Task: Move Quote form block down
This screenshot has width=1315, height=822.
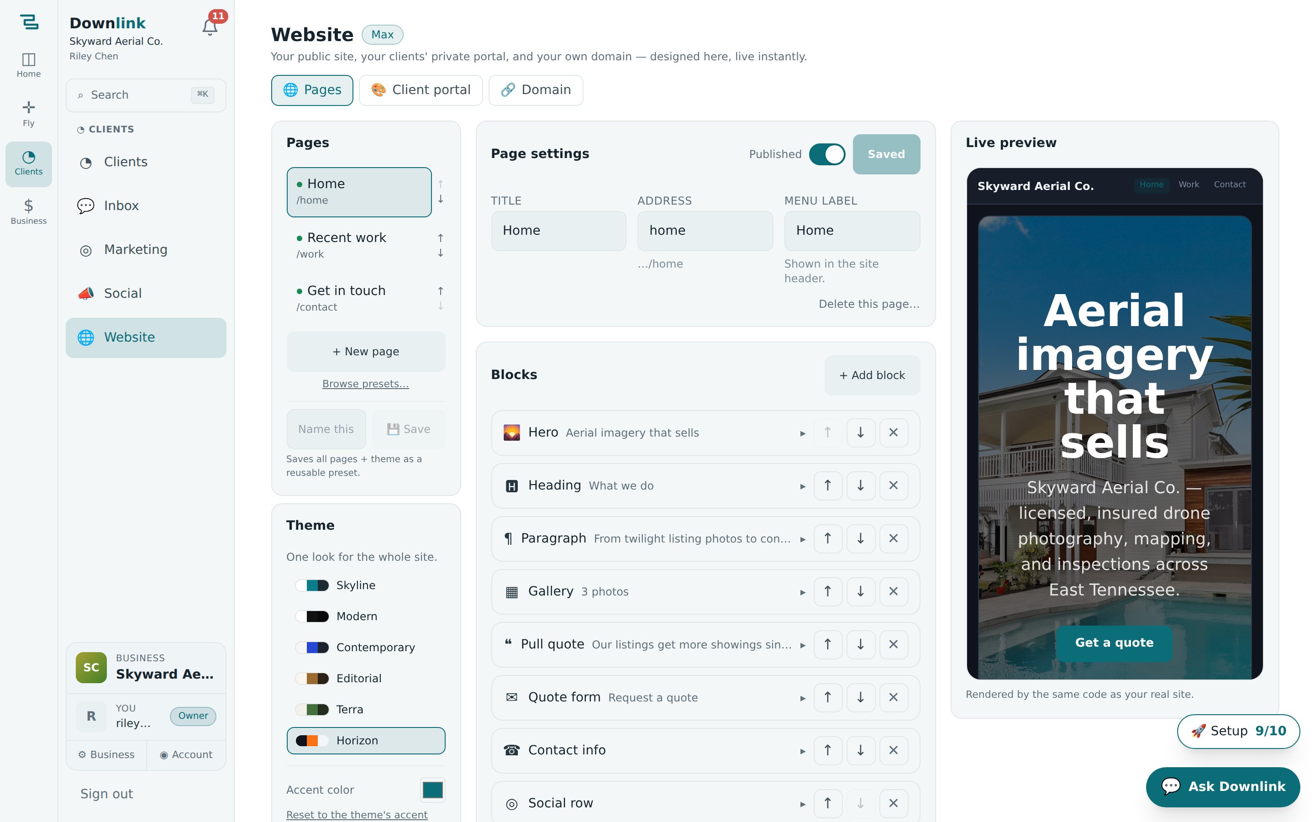Action: [x=860, y=697]
